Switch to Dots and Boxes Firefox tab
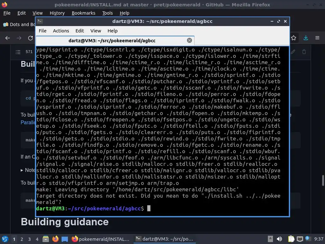The image size is (325, 244). 19,24
